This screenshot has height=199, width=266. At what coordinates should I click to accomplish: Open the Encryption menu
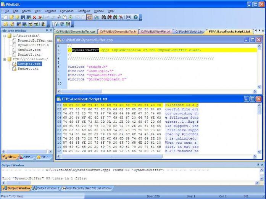pyautogui.click(x=67, y=11)
